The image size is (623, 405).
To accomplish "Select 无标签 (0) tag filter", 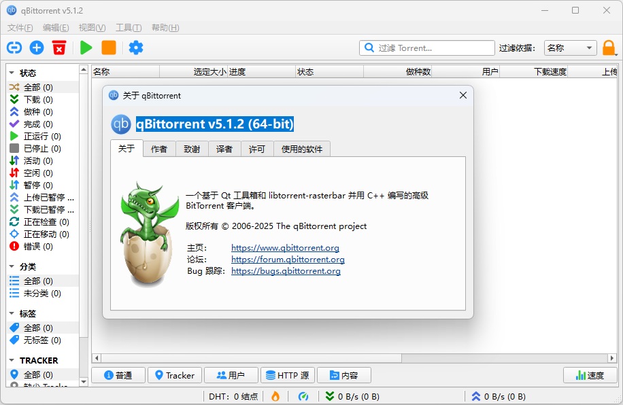I will (x=42, y=340).
